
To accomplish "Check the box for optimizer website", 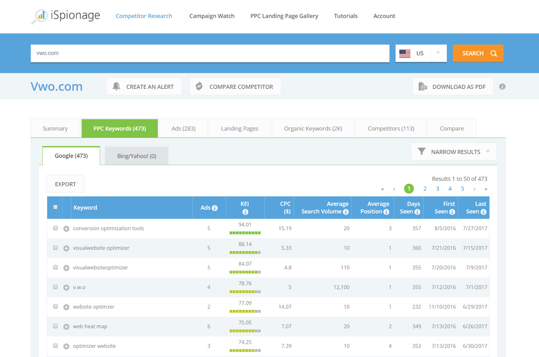I will tap(55, 346).
